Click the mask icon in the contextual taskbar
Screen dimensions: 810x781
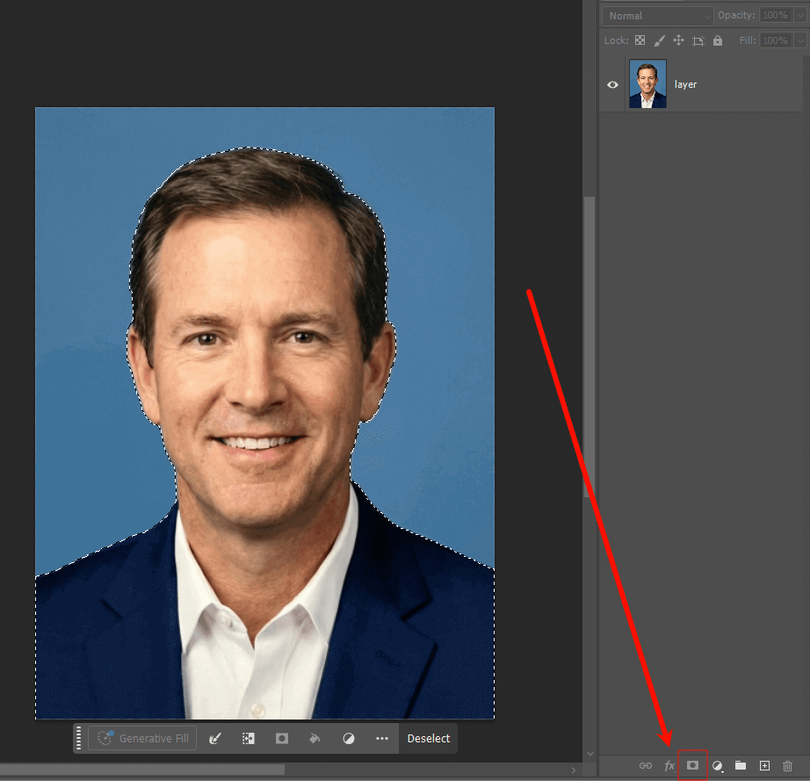pyautogui.click(x=281, y=738)
